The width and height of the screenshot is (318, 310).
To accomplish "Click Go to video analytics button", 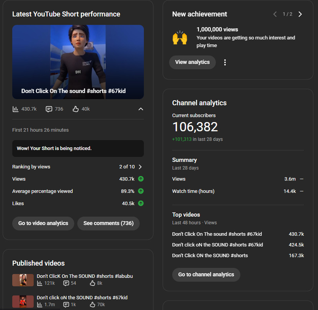I will click(x=43, y=224).
